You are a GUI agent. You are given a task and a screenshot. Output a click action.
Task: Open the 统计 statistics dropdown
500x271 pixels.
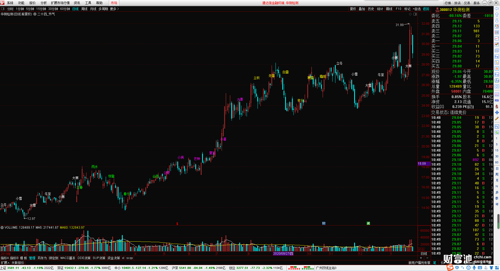pos(380,9)
